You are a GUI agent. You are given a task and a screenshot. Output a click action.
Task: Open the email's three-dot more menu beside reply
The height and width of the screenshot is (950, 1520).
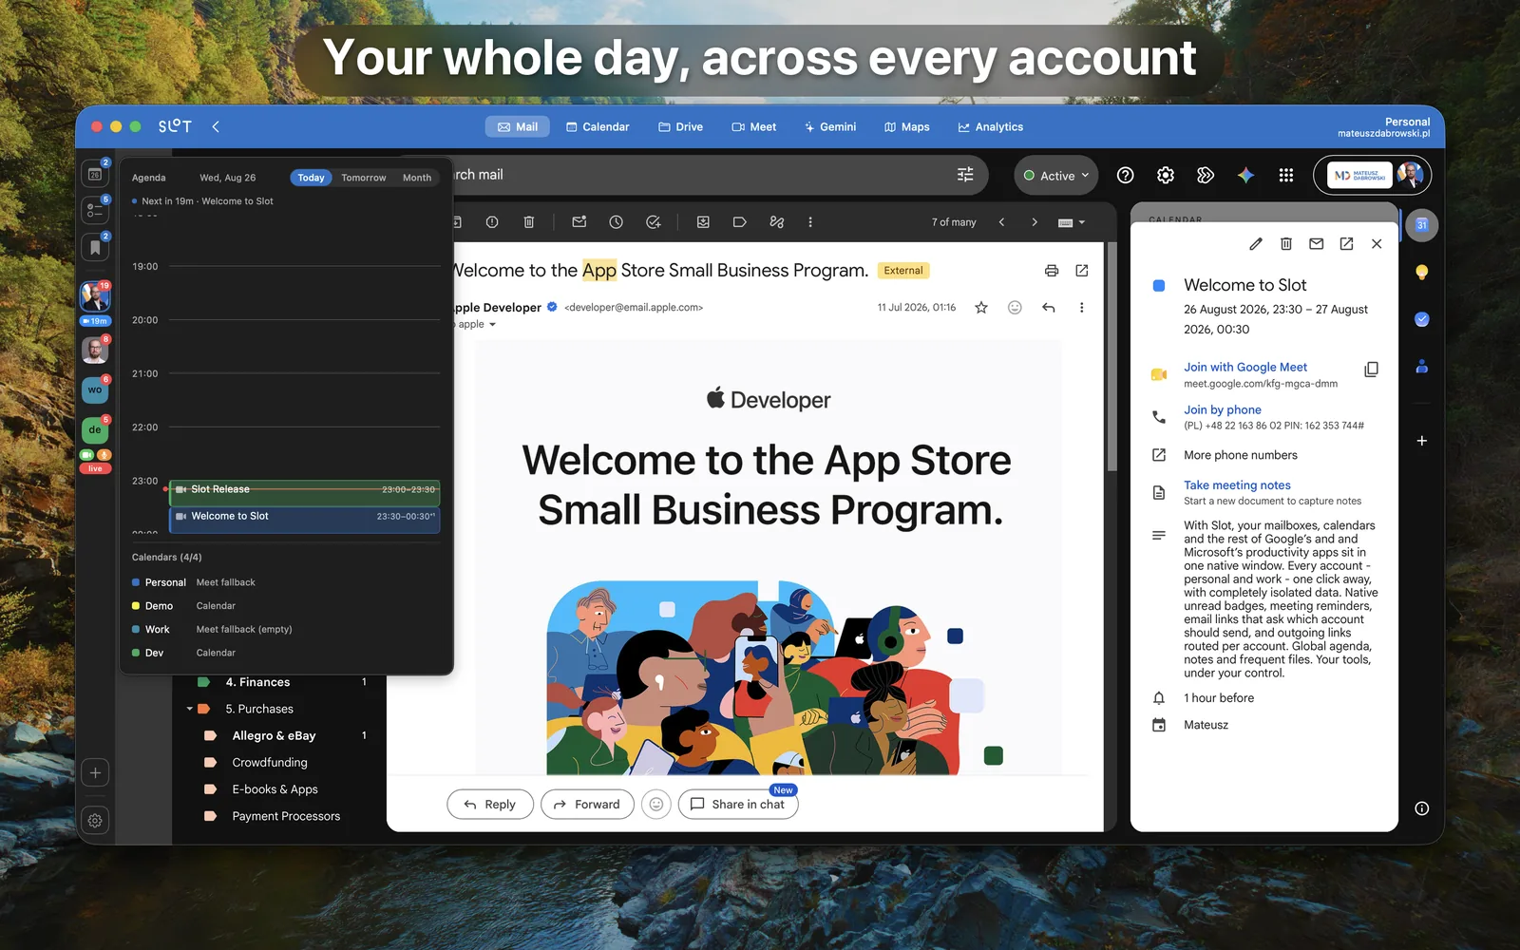click(x=1081, y=308)
